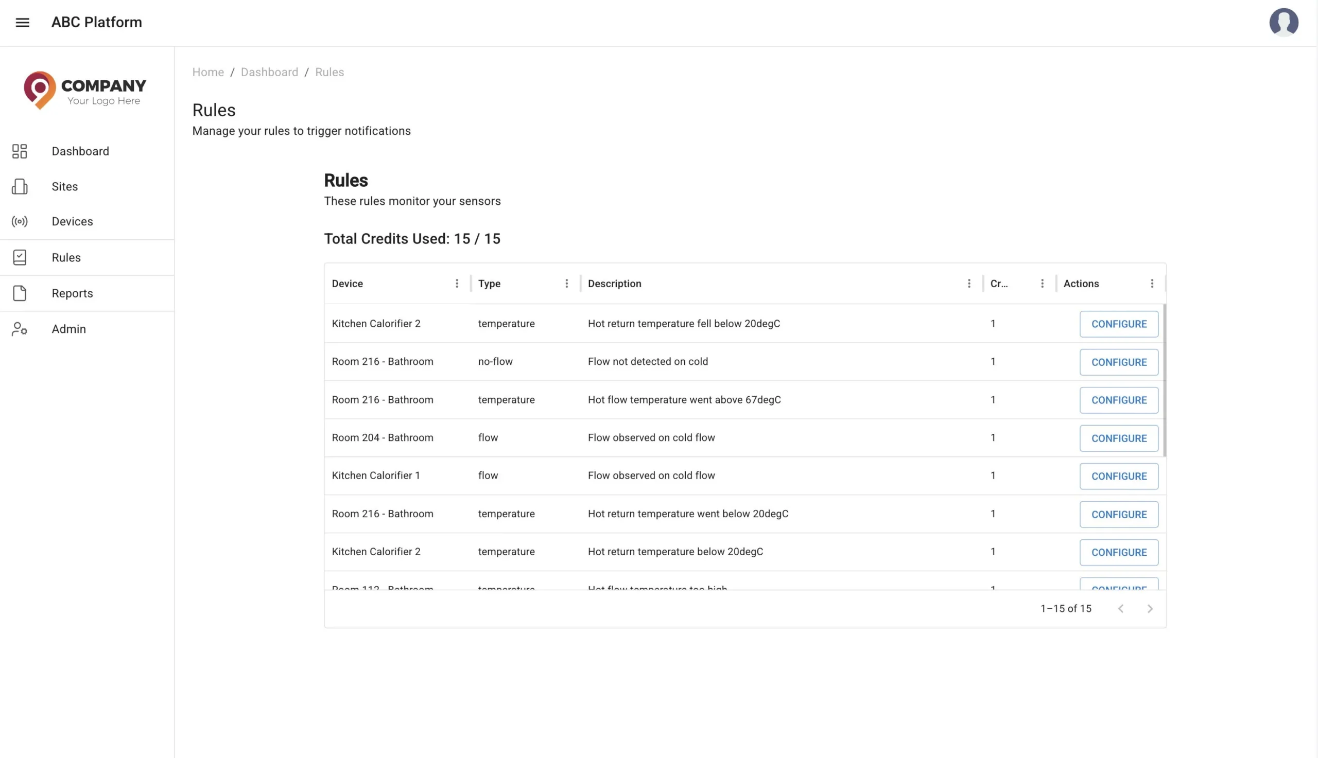Go to next page of rules

coord(1150,609)
